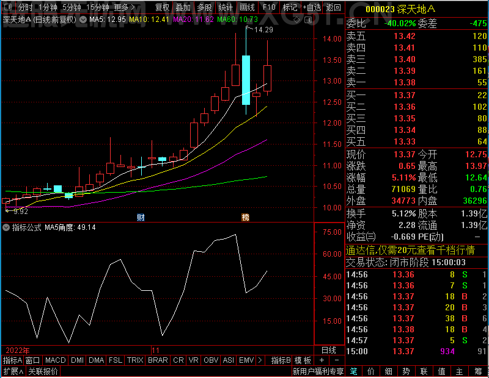Open F10 company info

[269, 7]
